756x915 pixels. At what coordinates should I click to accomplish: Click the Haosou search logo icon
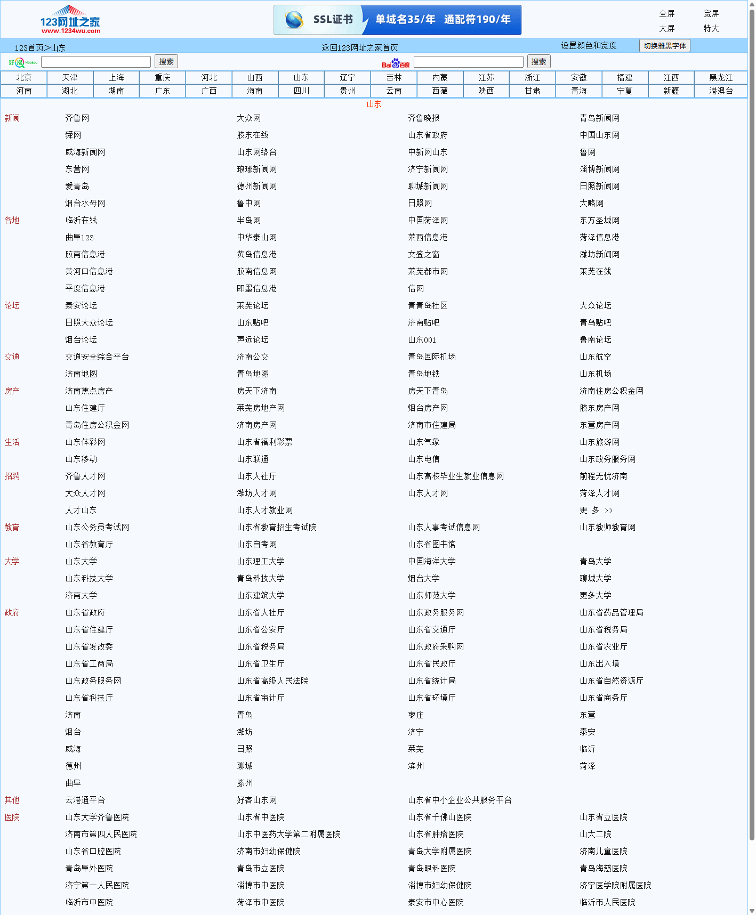click(22, 62)
